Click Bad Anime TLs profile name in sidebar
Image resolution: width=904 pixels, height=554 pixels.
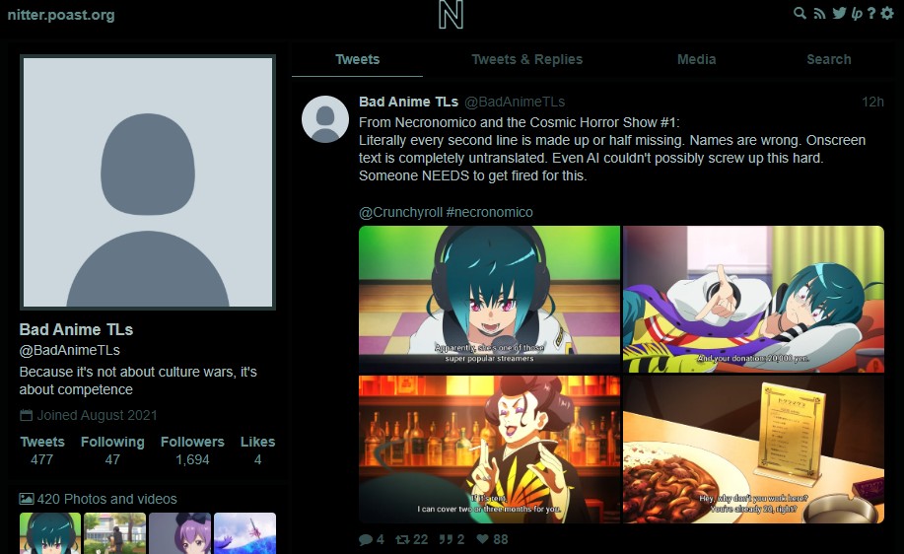coord(76,329)
